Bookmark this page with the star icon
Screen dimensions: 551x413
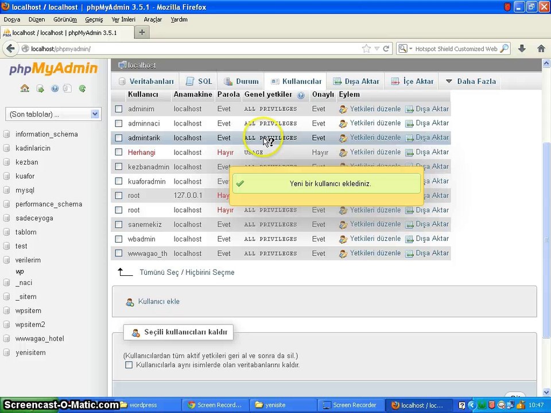coord(366,48)
